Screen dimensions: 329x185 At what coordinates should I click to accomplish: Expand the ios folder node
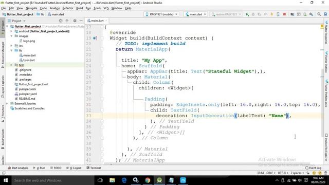point(11,46)
